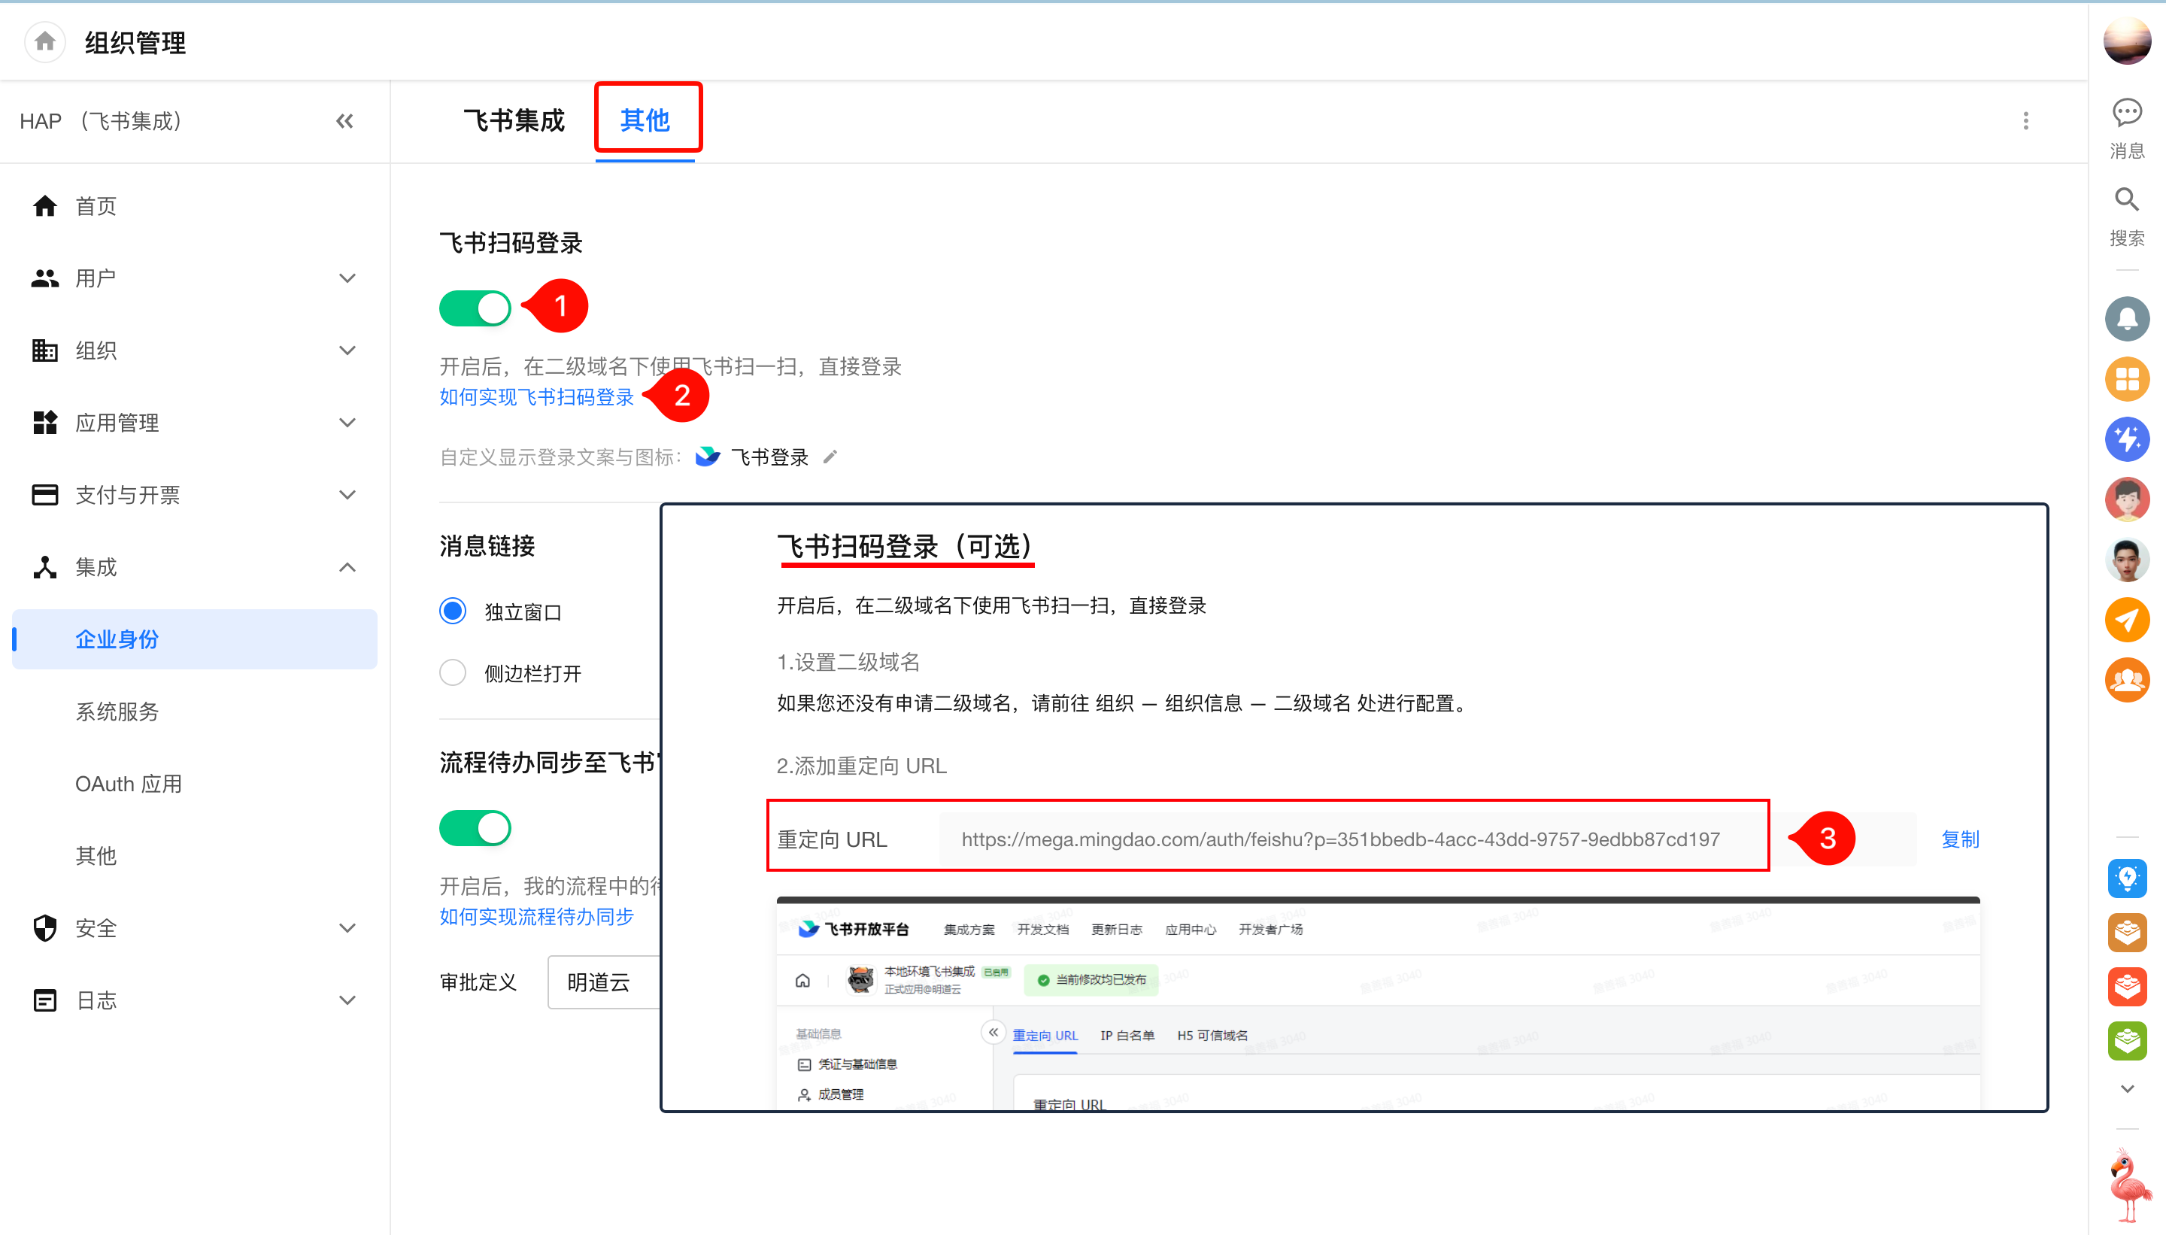Click the 飞书扫码登录（可选）help heading
This screenshot has width=2166, height=1235.
[905, 546]
